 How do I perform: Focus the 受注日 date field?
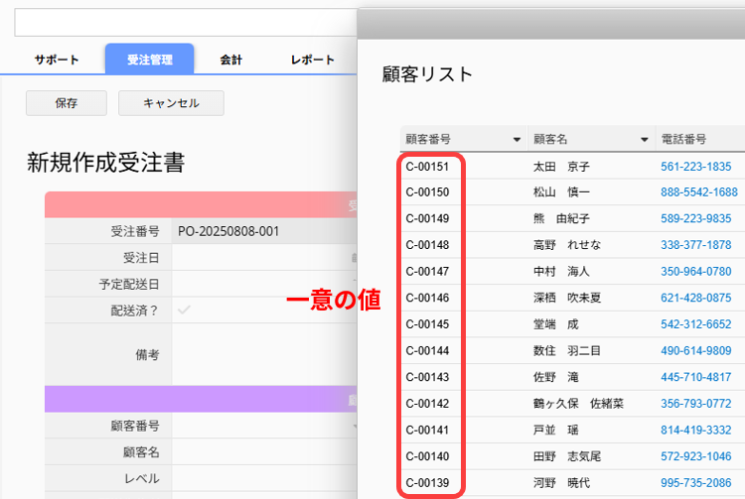click(263, 258)
